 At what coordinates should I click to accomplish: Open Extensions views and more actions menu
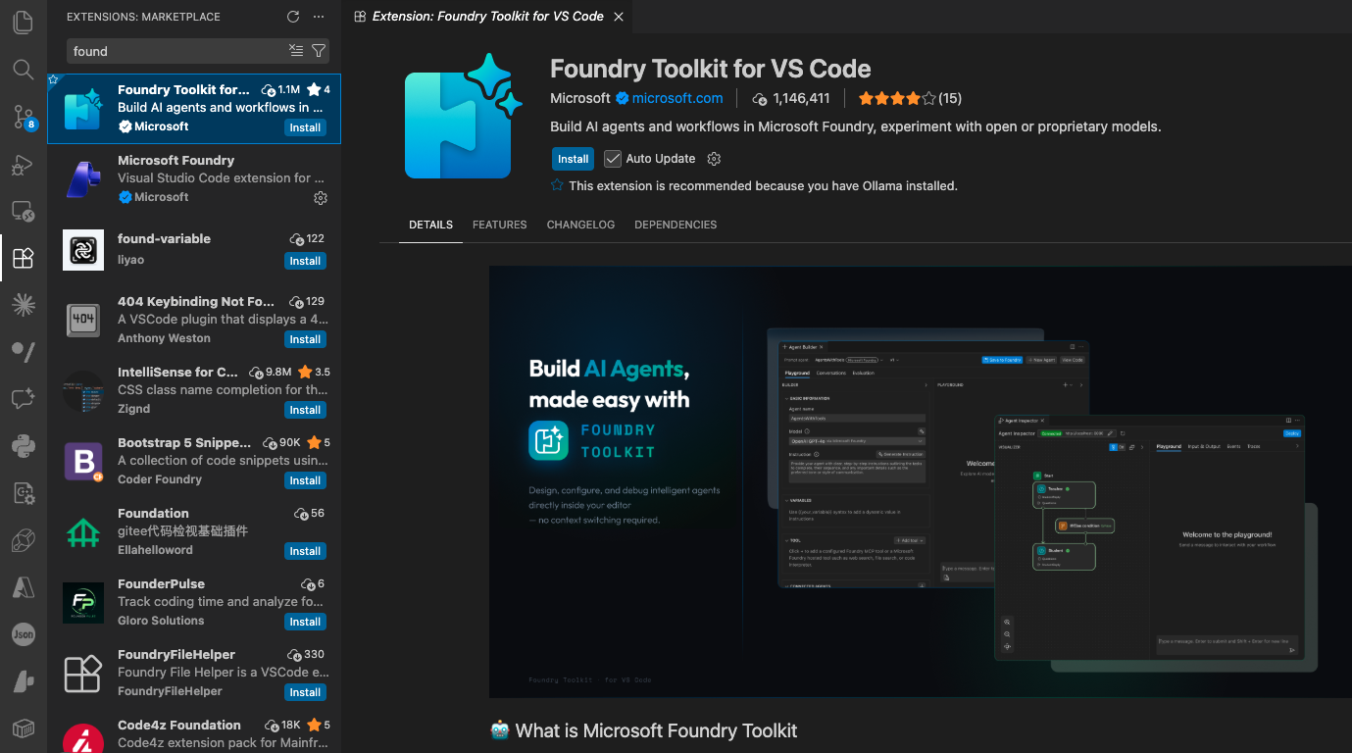coord(319,17)
